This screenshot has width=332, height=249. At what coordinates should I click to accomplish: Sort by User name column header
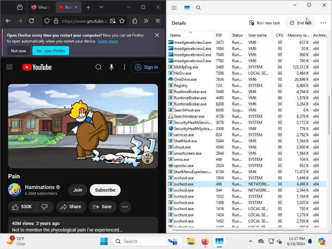pos(259,35)
